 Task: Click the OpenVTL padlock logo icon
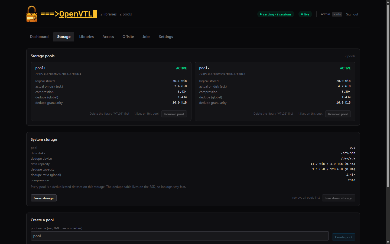[32, 14]
